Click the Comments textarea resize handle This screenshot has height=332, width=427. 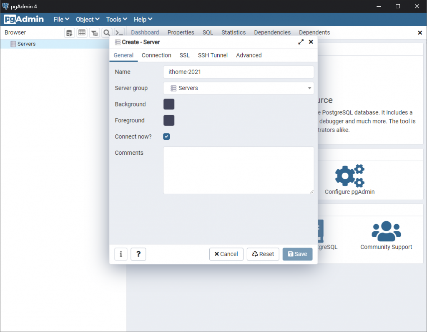311,192
